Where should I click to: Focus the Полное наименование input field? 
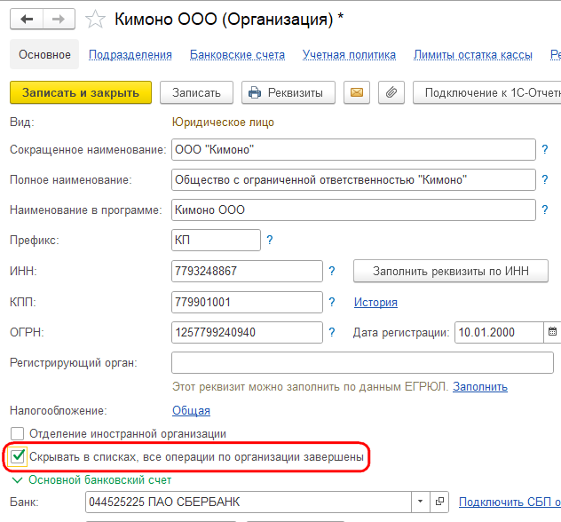(353, 179)
